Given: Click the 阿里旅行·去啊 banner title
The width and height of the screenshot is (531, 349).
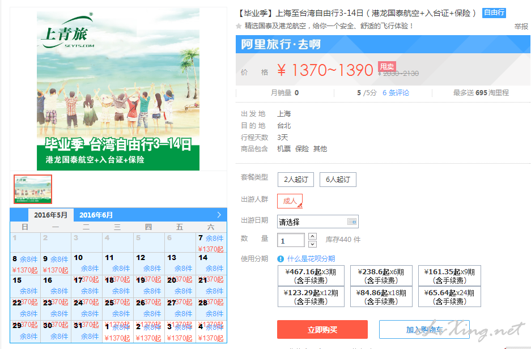Looking at the screenshot, I should [281, 44].
